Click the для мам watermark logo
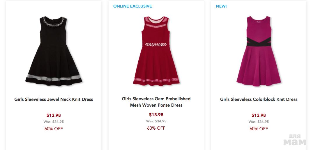311x150 pixels. point(294,140)
